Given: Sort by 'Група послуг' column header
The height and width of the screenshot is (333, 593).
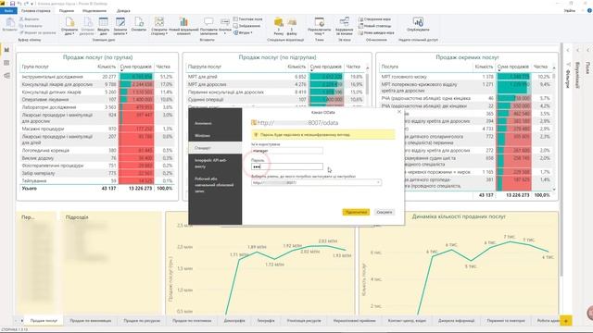Looking at the screenshot, I should pos(35,67).
